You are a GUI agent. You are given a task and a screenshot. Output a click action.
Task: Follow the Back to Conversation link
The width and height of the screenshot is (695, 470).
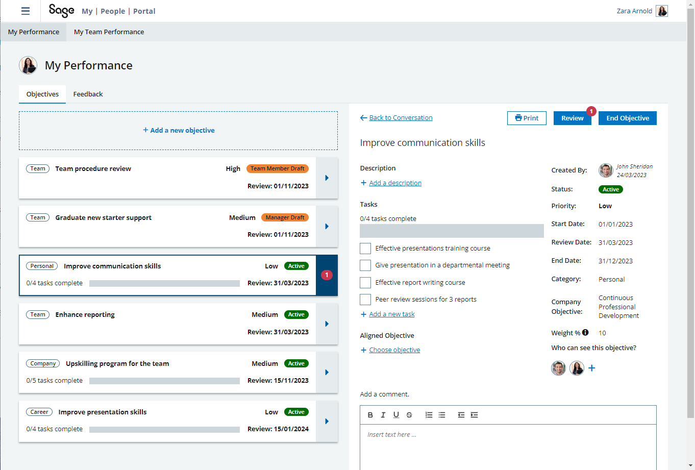pyautogui.click(x=401, y=118)
